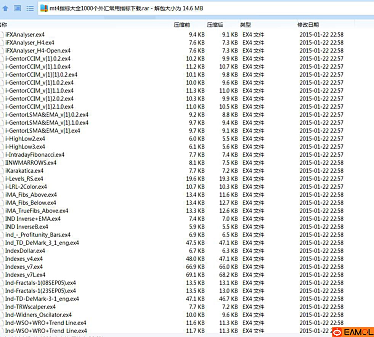Click the 46.7 KB compressed size value
Screen dimensions: 374x337
coord(228,299)
